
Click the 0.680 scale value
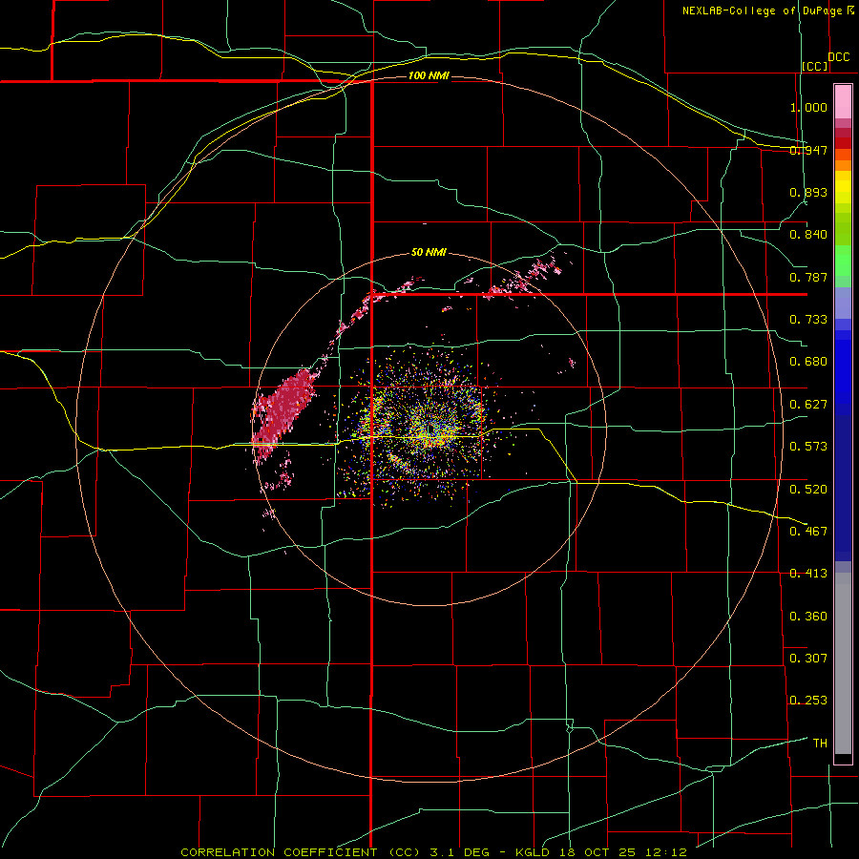click(x=808, y=362)
